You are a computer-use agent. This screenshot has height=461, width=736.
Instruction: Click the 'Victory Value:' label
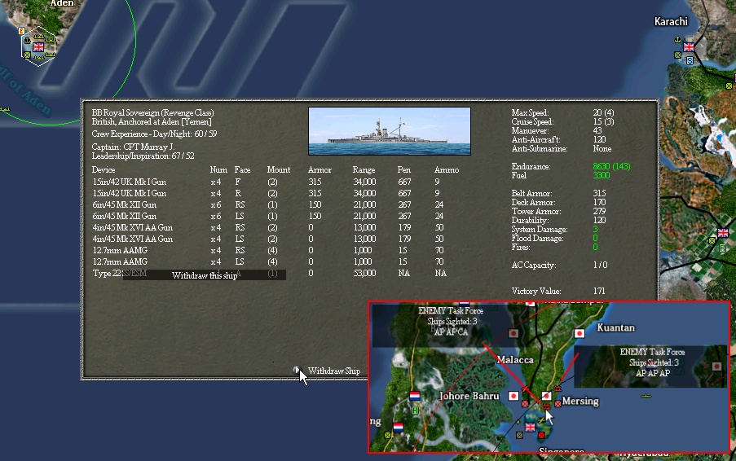(x=536, y=292)
